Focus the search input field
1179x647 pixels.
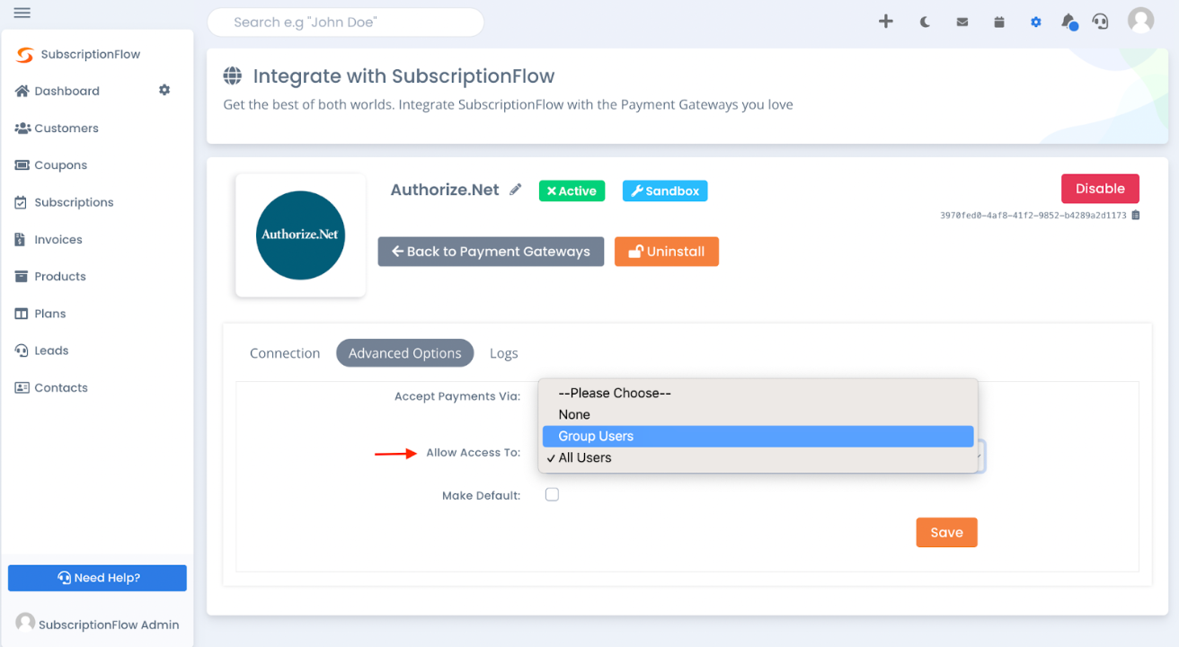pos(346,22)
